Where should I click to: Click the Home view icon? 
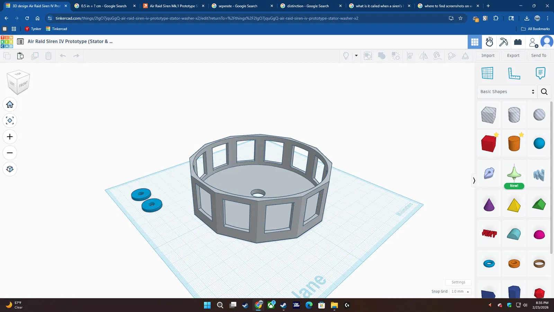coord(10,104)
